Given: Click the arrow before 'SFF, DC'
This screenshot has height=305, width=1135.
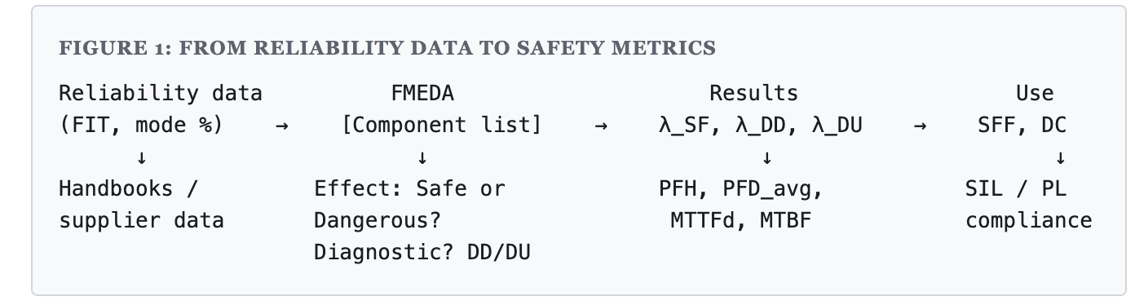Looking at the screenshot, I should [920, 126].
